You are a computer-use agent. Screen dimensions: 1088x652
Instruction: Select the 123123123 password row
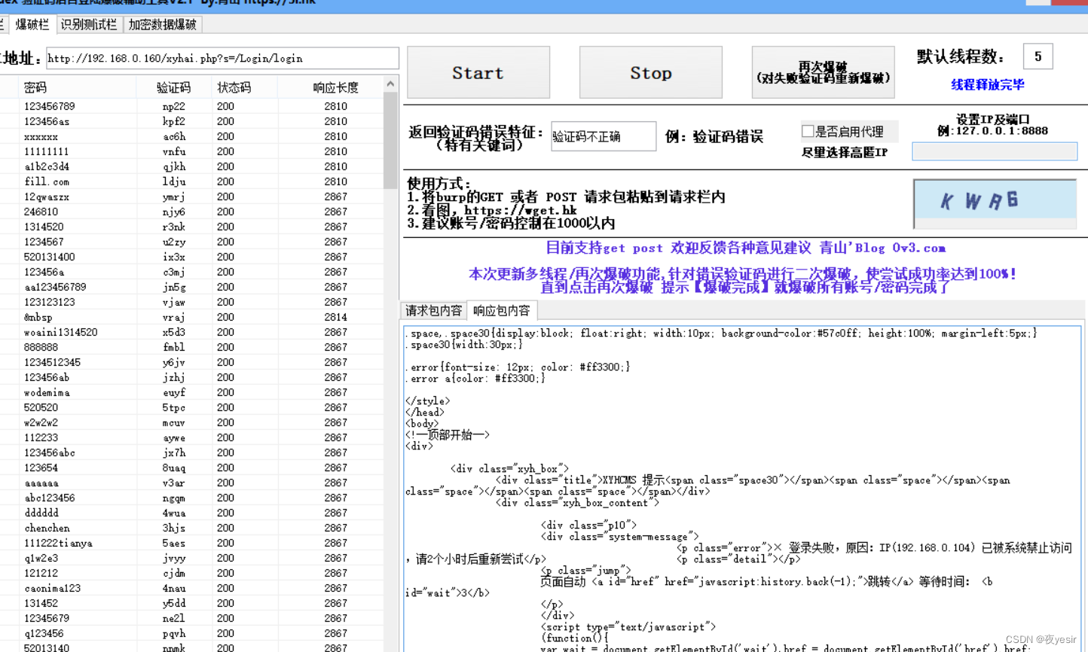tap(191, 302)
